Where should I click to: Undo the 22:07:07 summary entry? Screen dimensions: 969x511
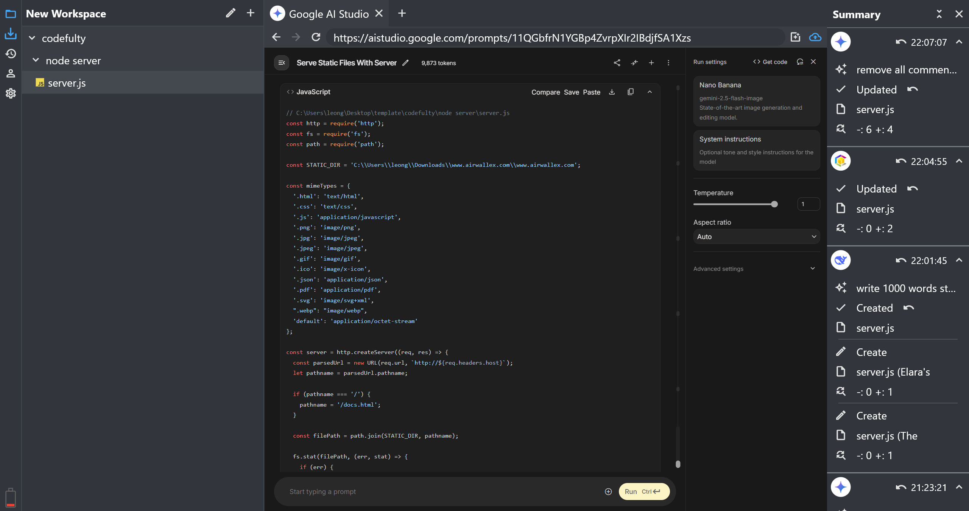click(x=901, y=42)
